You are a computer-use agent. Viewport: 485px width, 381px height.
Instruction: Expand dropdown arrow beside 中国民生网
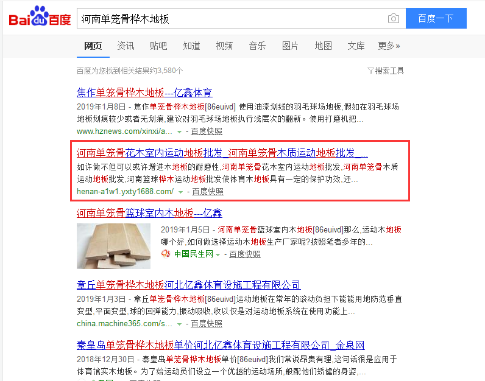(x=218, y=254)
